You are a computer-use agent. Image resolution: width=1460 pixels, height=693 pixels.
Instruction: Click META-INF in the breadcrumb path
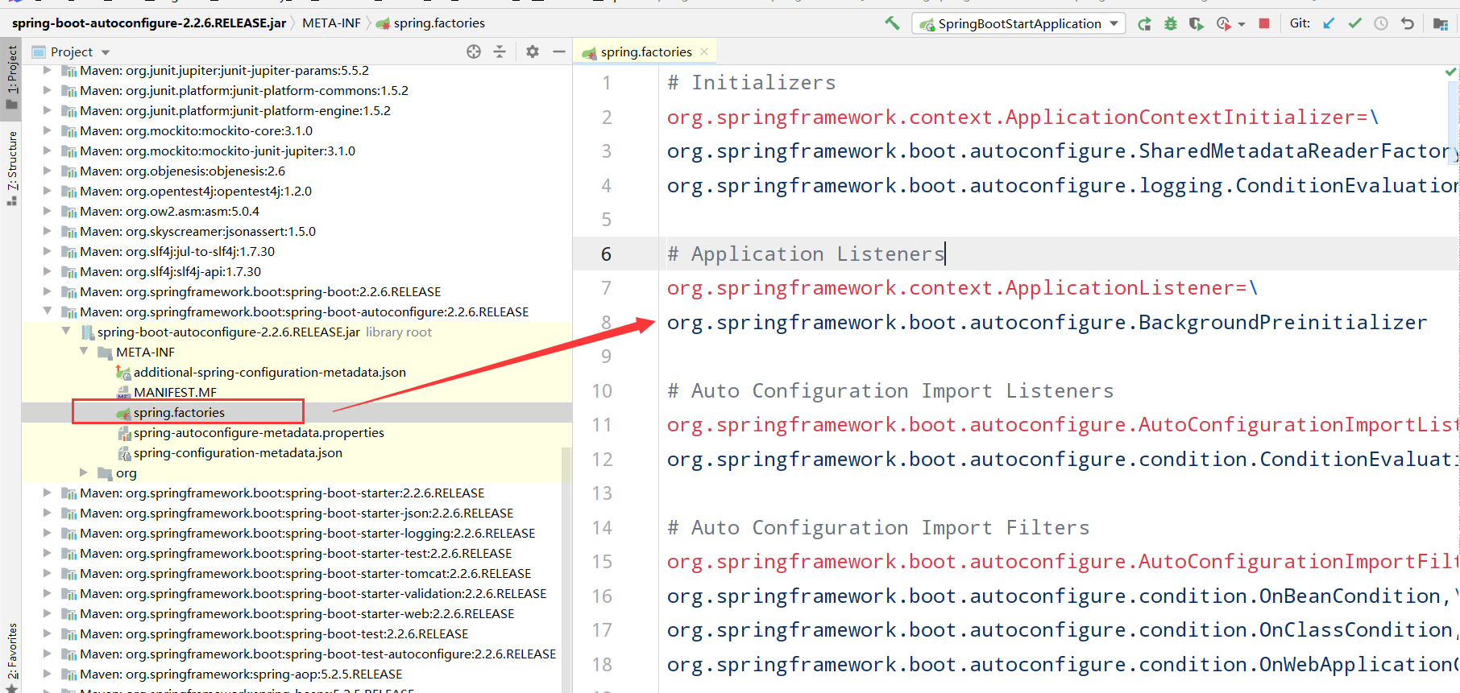(x=331, y=23)
